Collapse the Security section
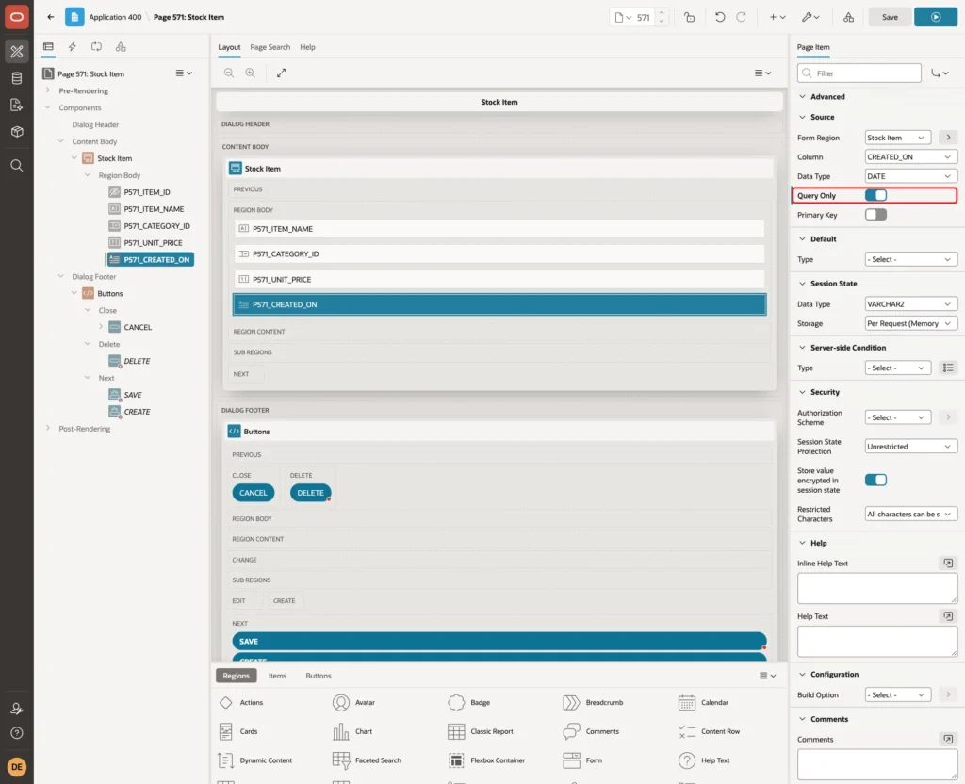 (x=802, y=392)
